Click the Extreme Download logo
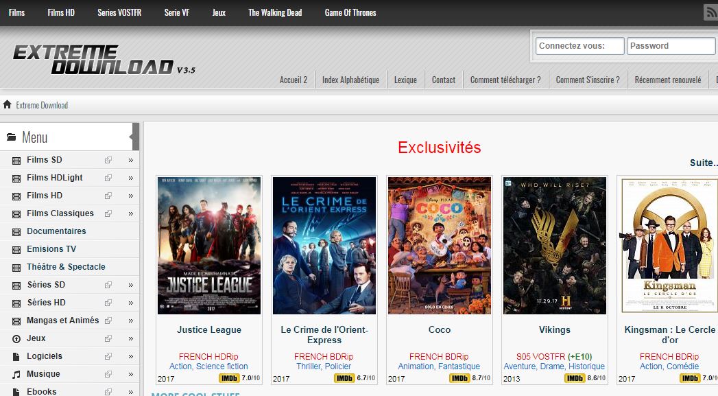This screenshot has height=396, width=718. (104, 60)
